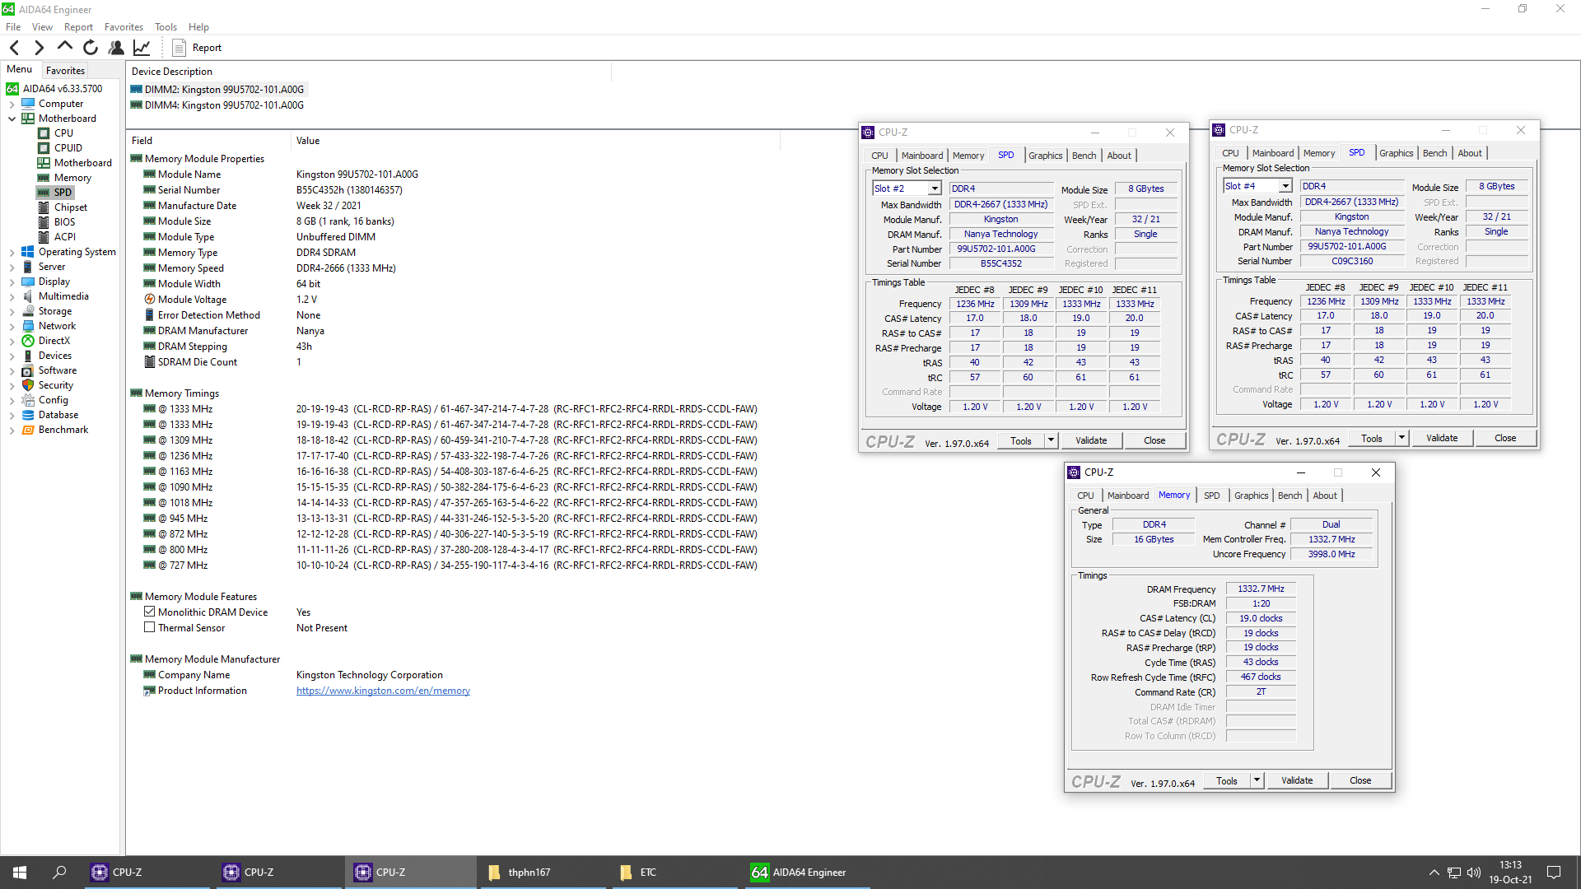Click the user manage toolbar icon
This screenshot has width=1581, height=889.
(116, 48)
